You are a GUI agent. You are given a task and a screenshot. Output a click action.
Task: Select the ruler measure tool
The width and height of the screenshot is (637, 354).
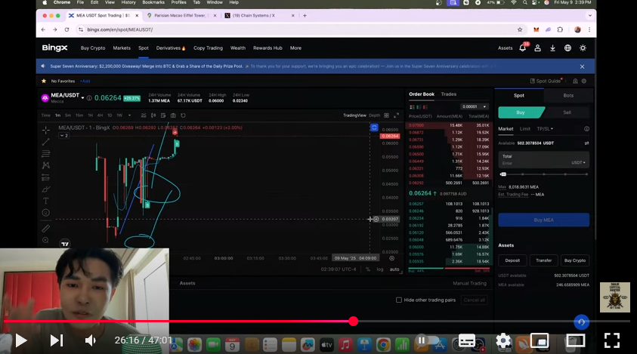(x=46, y=229)
